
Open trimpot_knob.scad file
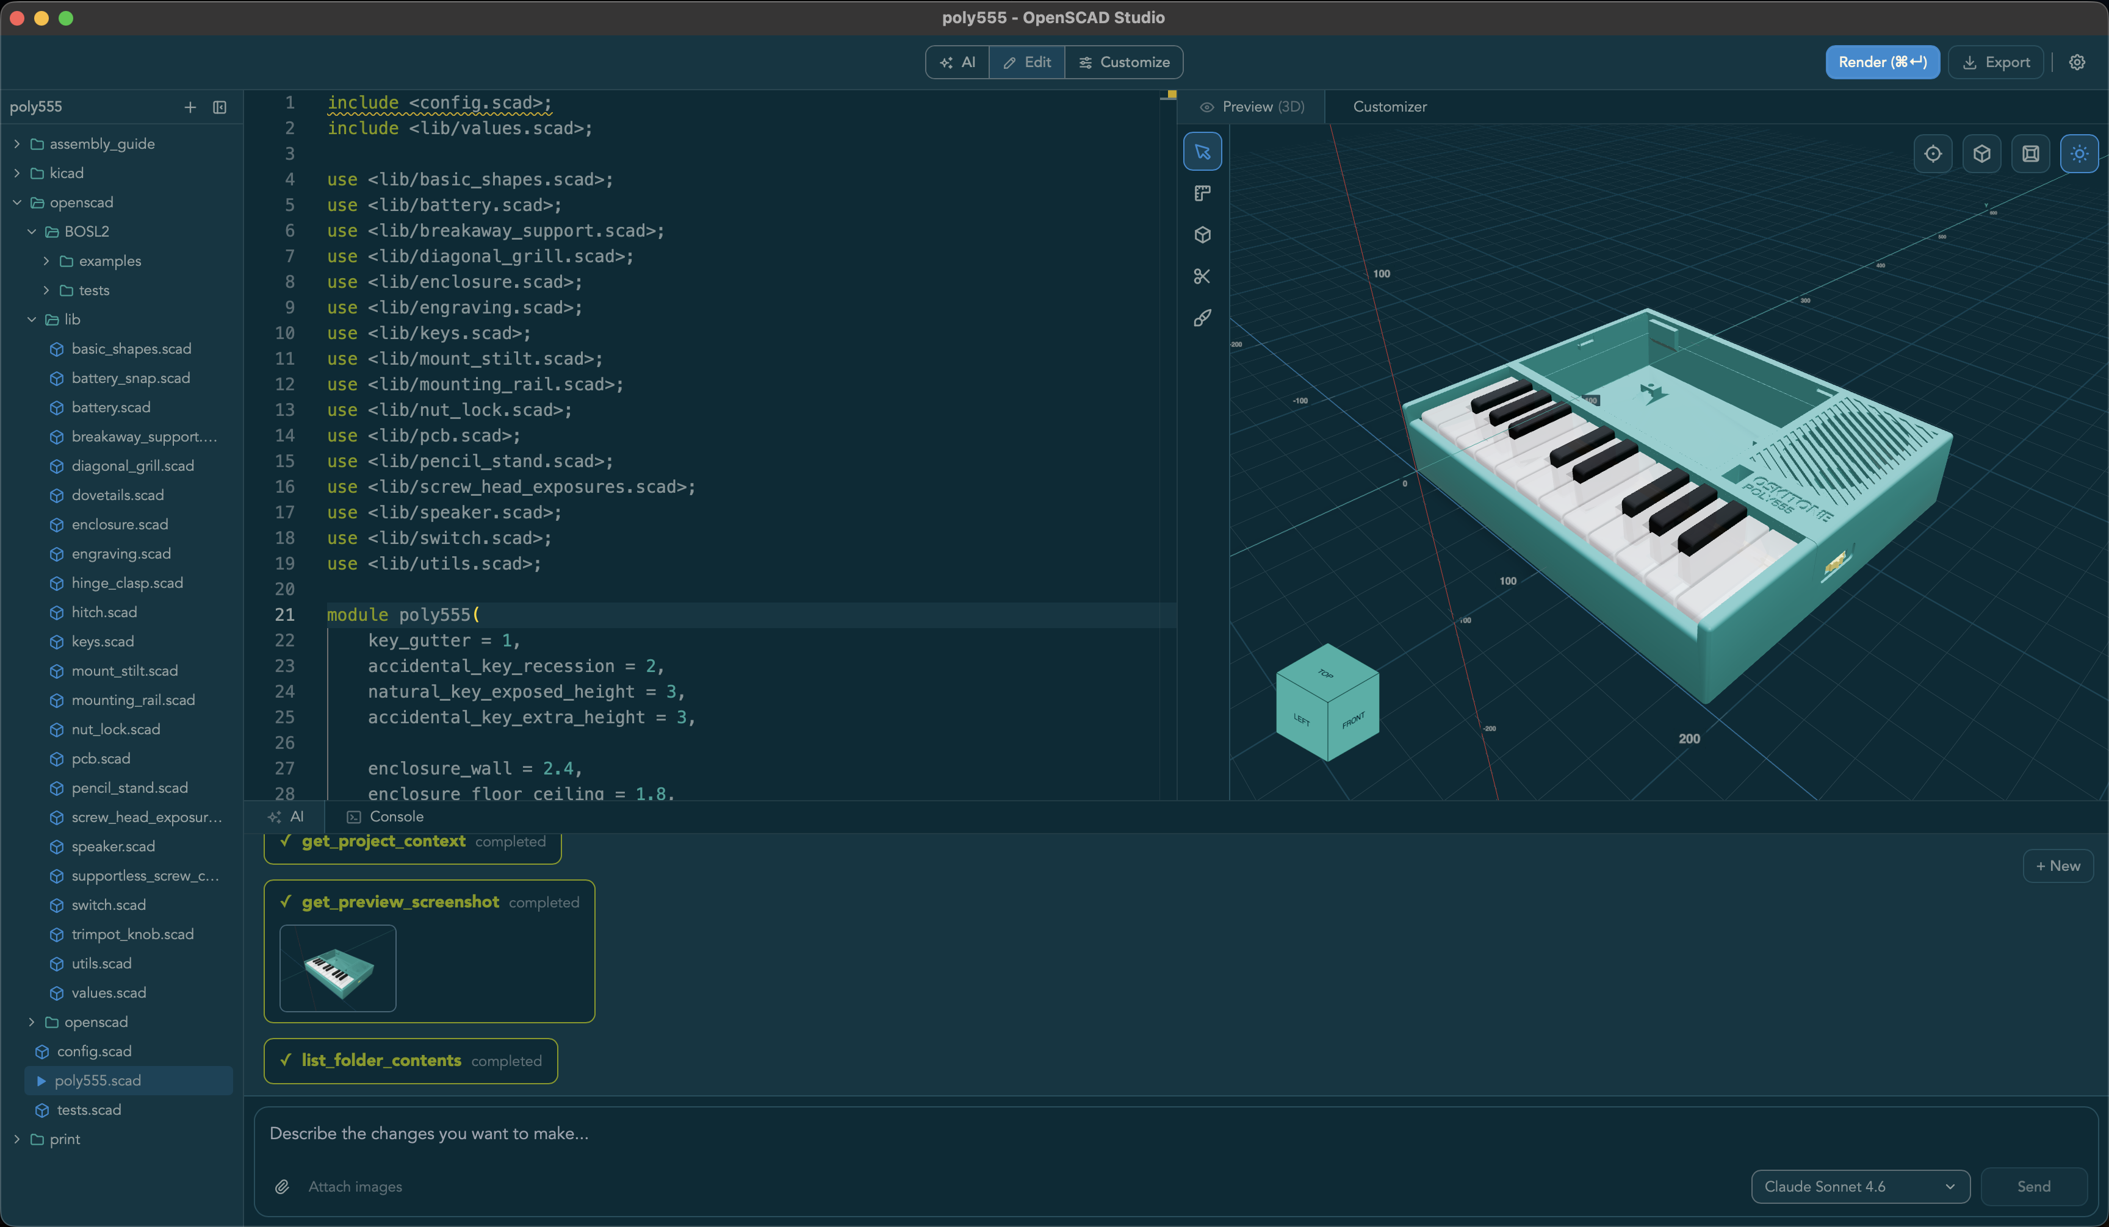click(x=132, y=934)
